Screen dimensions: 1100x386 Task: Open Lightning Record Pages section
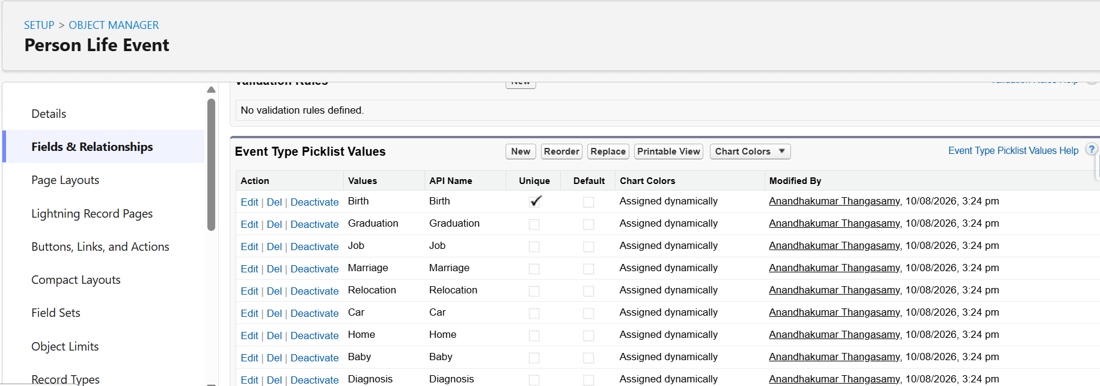(x=92, y=213)
